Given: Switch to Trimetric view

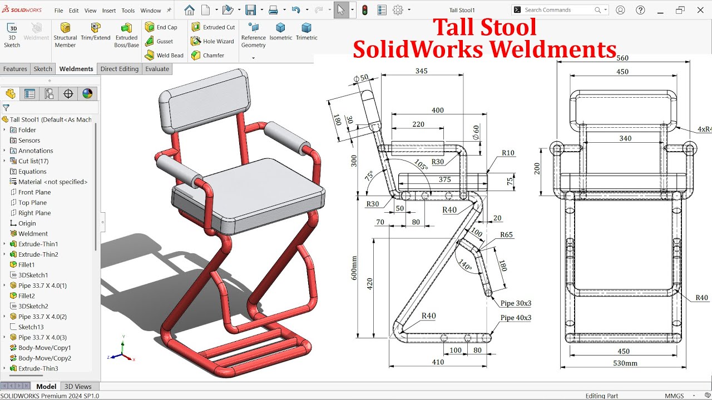Looking at the screenshot, I should pos(306,32).
